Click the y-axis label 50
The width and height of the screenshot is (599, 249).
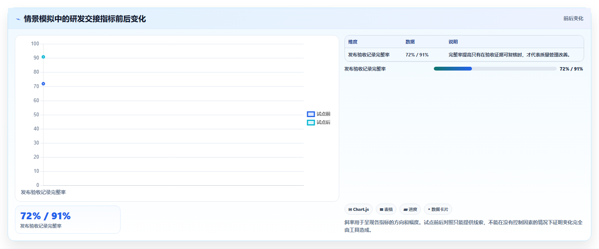point(36,115)
